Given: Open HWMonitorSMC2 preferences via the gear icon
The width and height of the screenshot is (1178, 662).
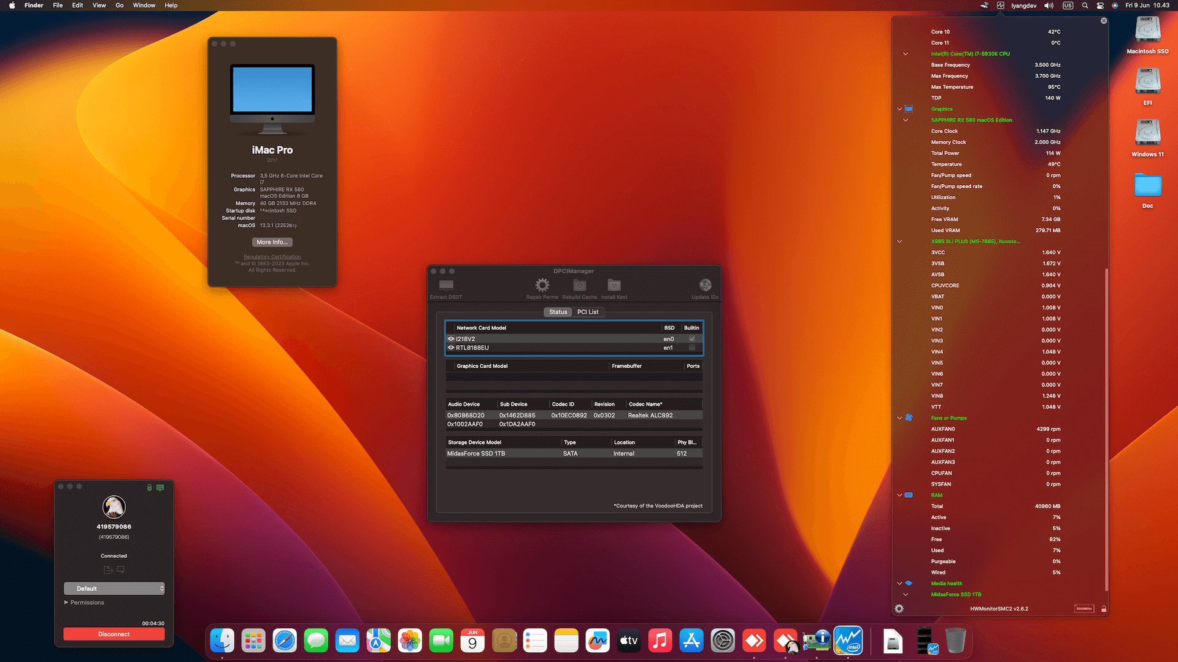Looking at the screenshot, I should tap(899, 609).
